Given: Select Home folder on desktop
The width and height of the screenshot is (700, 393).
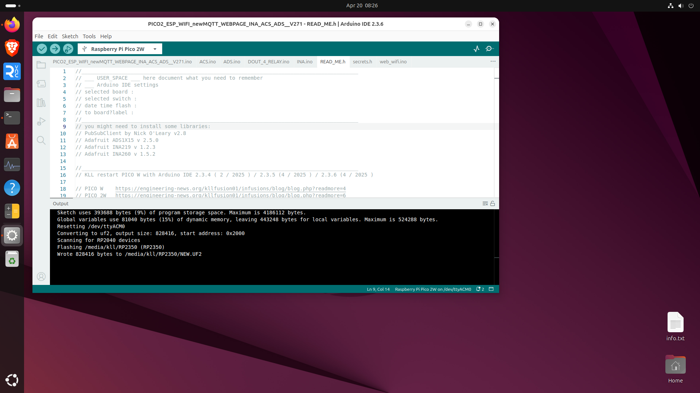Looking at the screenshot, I should 675,369.
